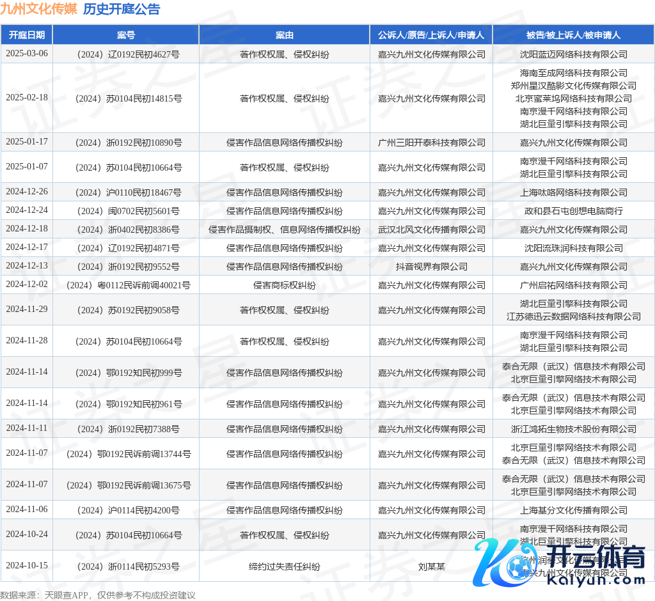Open case number (2024)苏0104民初14815号
The width and height of the screenshot is (655, 601).
tap(126, 98)
